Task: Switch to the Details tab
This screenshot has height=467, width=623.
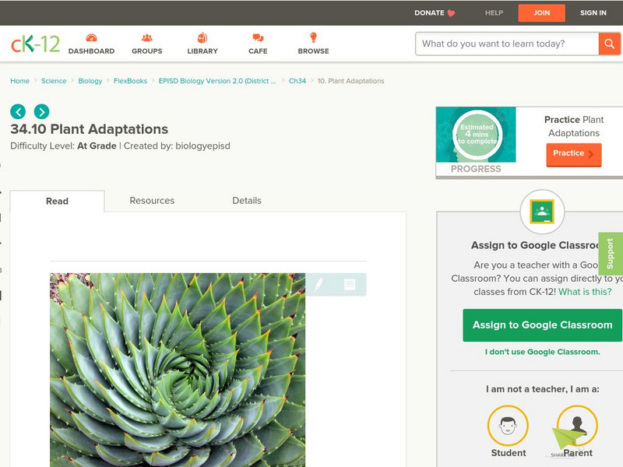Action: click(x=247, y=201)
